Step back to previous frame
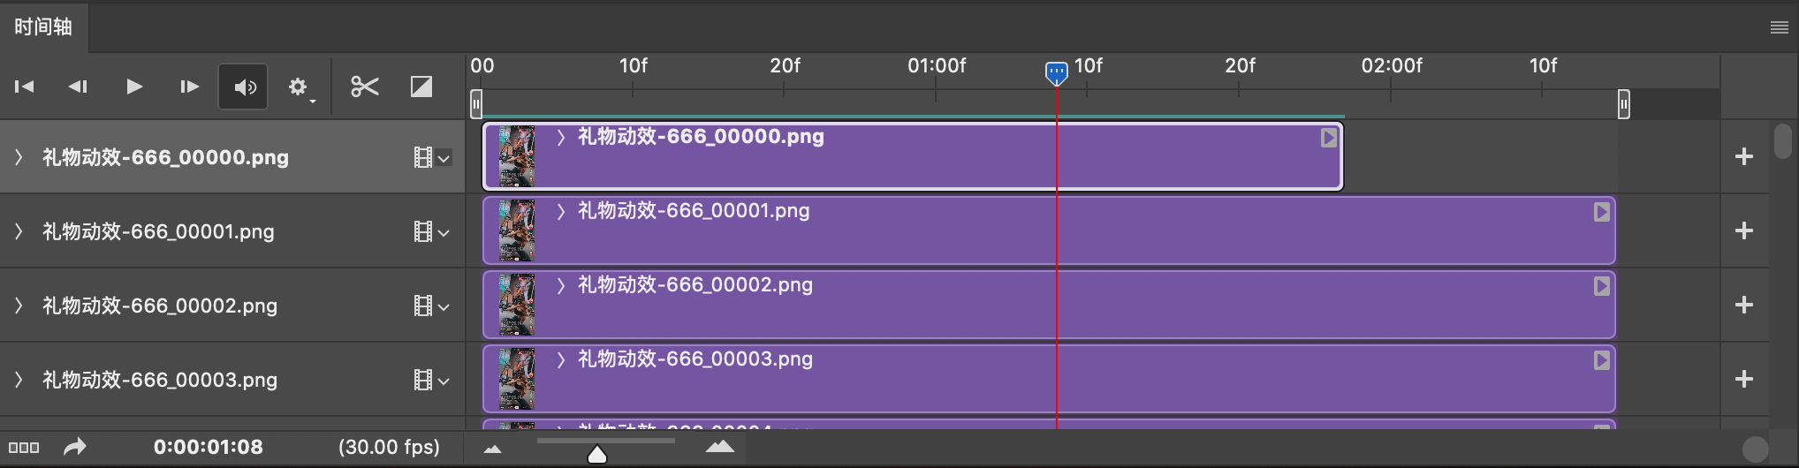Image resolution: width=1799 pixels, height=468 pixels. pyautogui.click(x=78, y=87)
